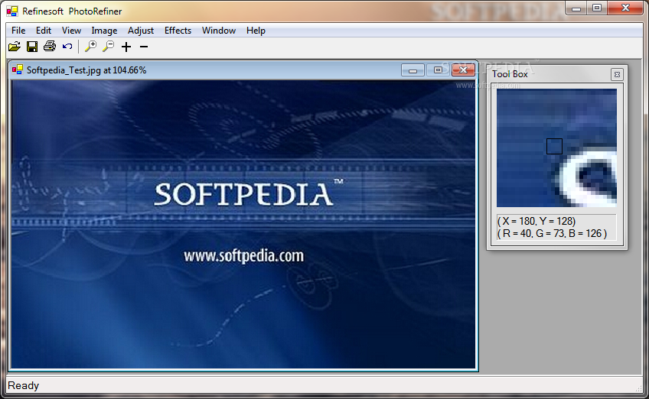Zoom in with the magnifier plus icon

pyautogui.click(x=90, y=47)
